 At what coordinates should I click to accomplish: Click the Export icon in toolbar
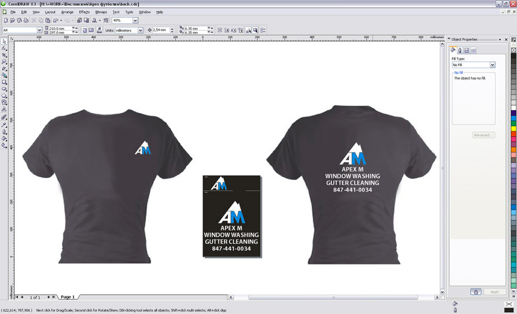coord(86,21)
